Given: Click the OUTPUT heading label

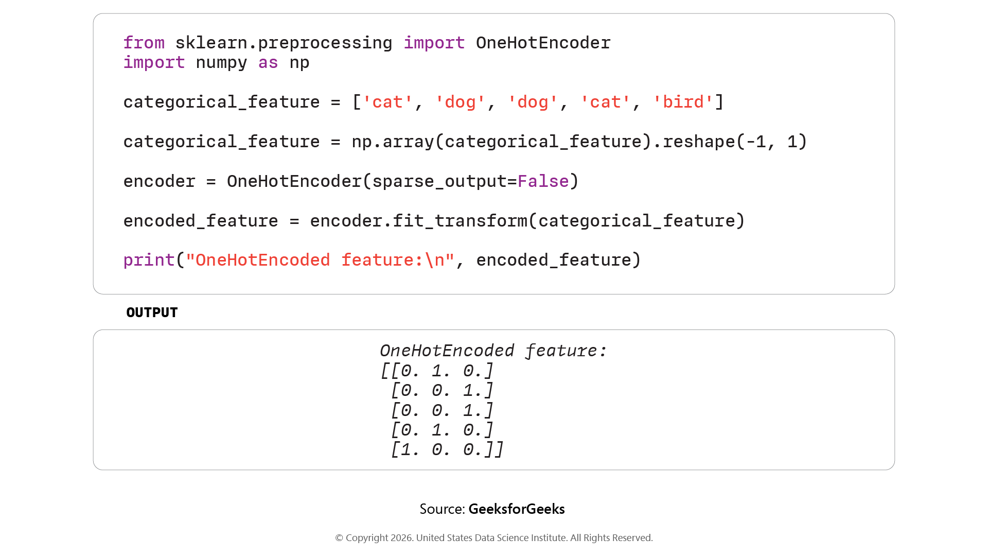Looking at the screenshot, I should pyautogui.click(x=152, y=312).
